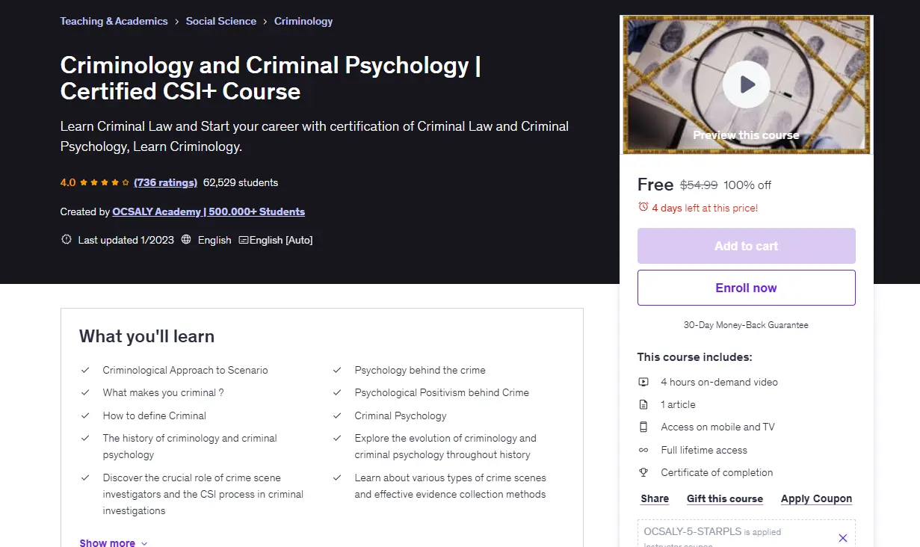Choose Gift this course
The height and width of the screenshot is (547, 920).
pos(725,498)
